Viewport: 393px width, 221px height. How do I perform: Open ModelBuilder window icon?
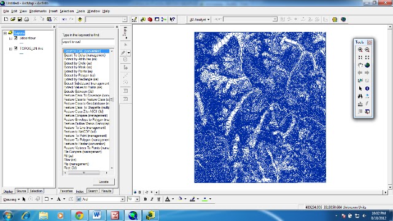click(x=164, y=19)
